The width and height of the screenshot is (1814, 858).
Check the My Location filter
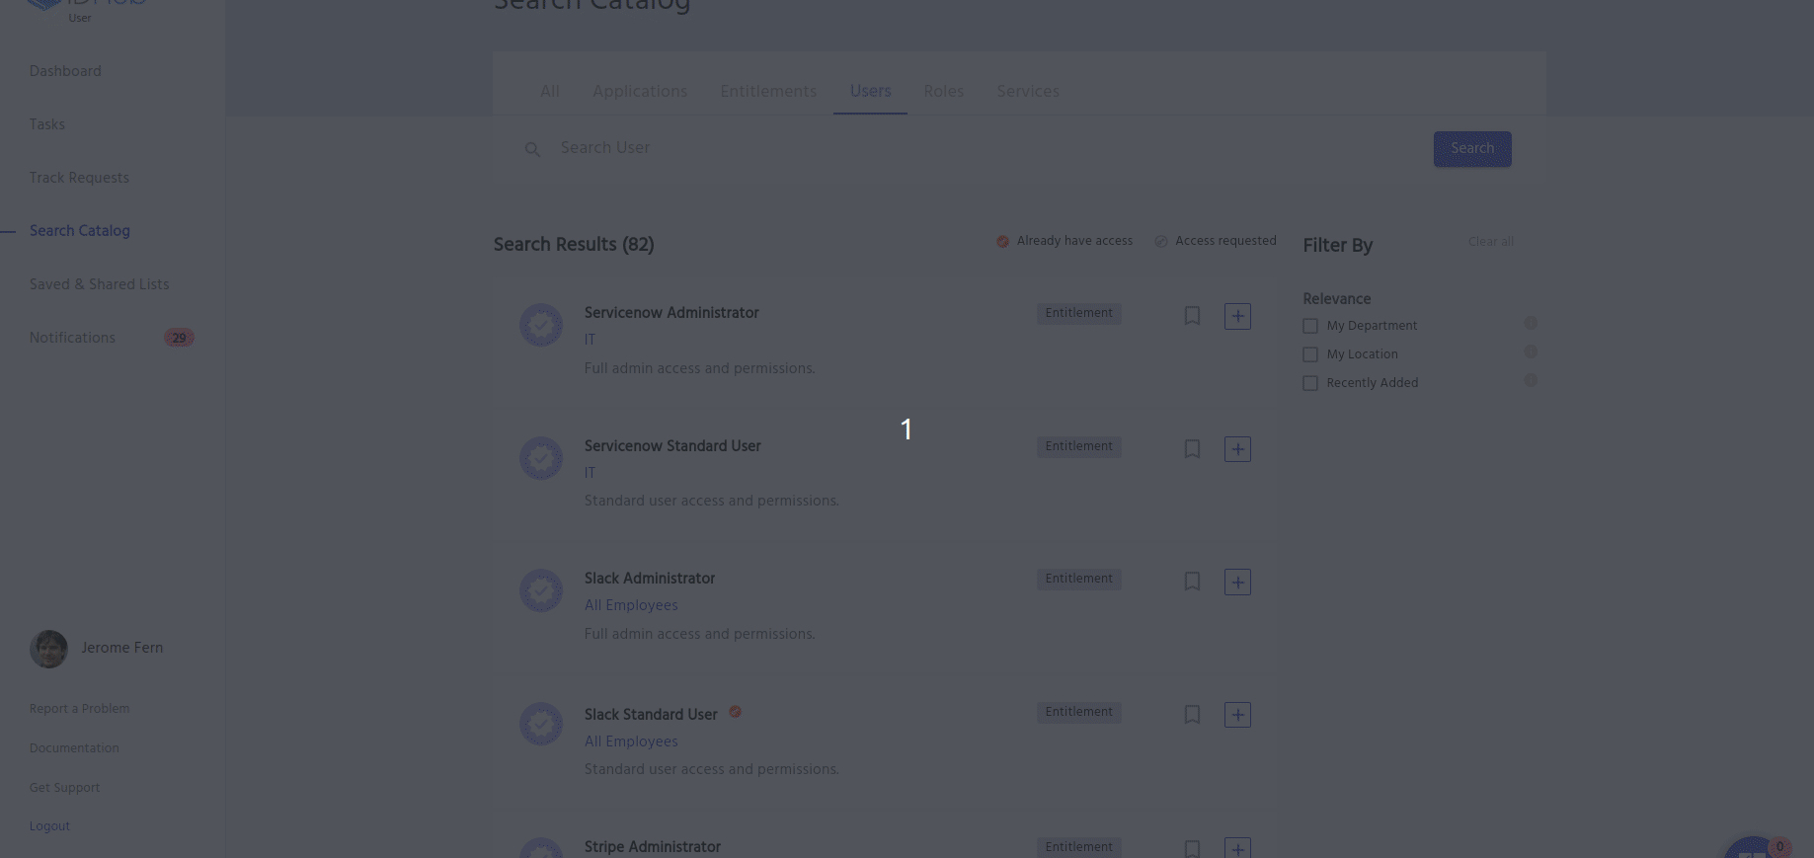(1310, 354)
